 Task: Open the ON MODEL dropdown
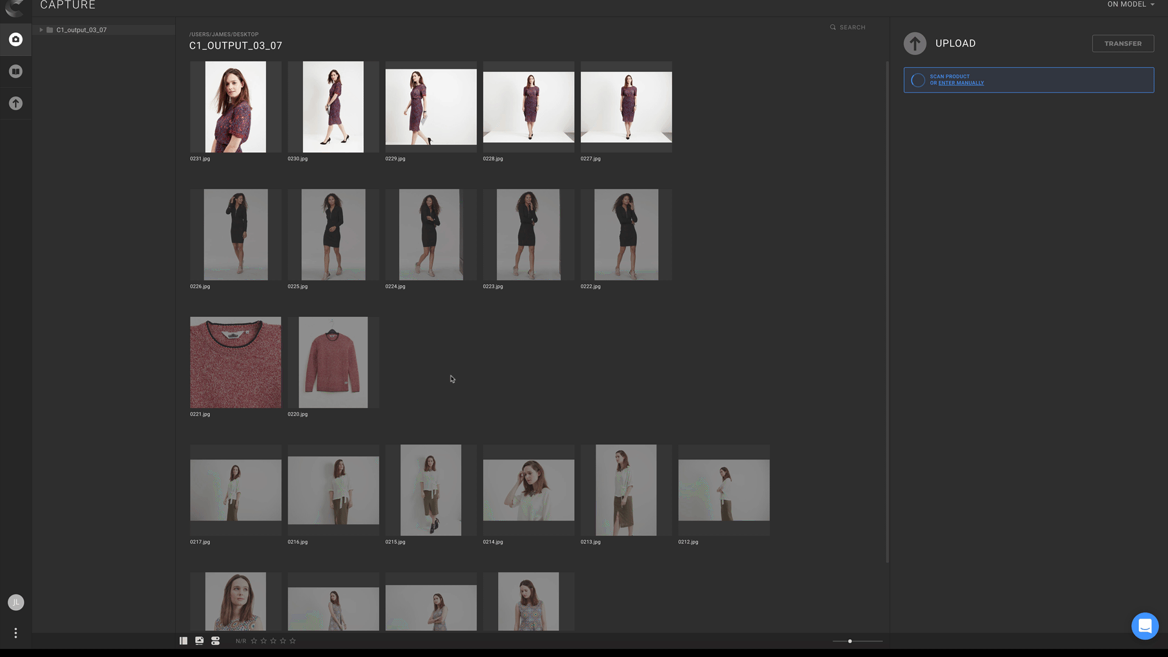1130,4
